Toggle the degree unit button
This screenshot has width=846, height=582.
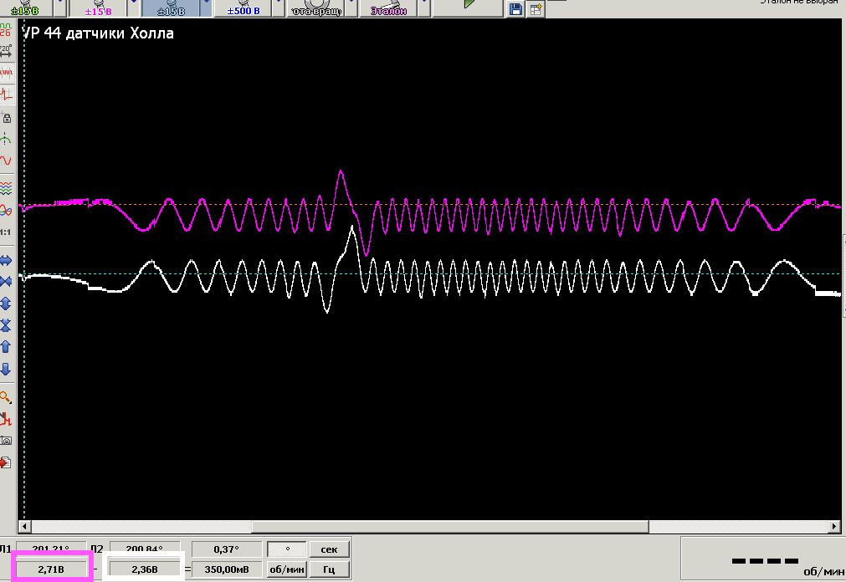tap(287, 549)
